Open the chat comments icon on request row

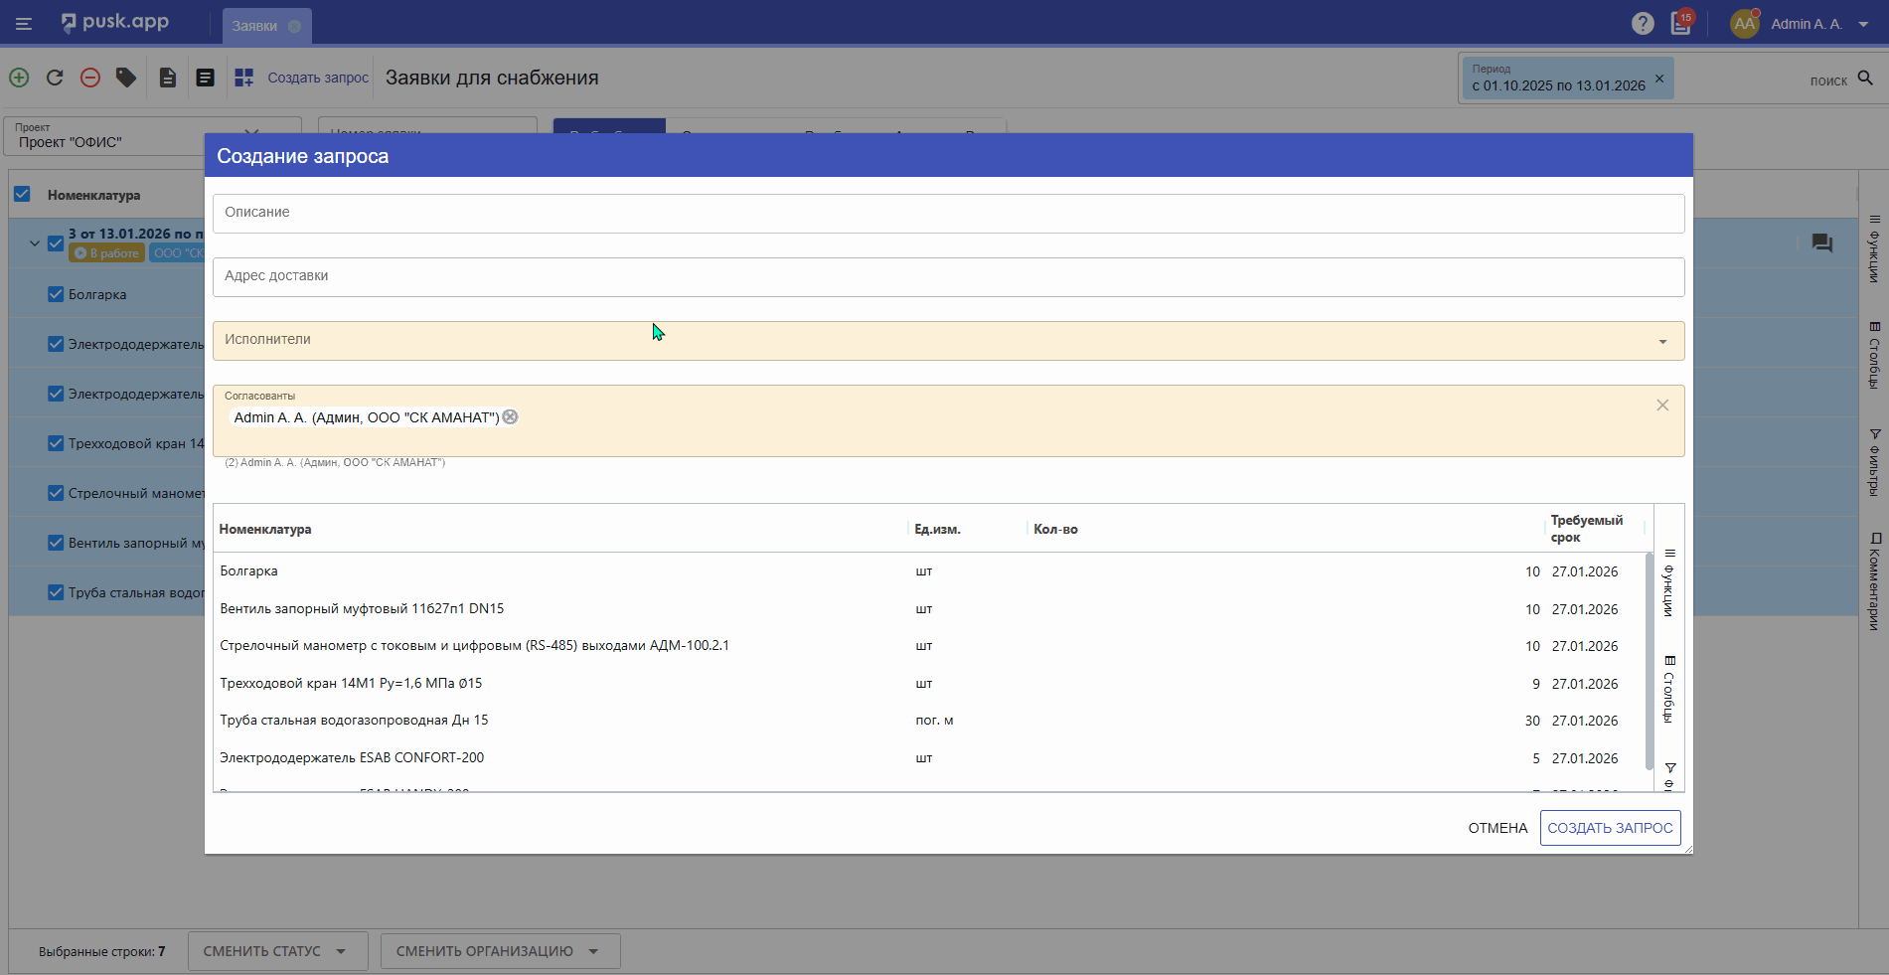(1821, 244)
